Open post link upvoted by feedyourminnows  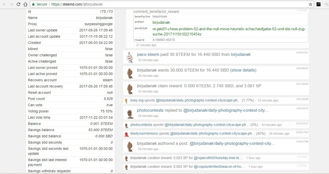[x=212, y=133]
